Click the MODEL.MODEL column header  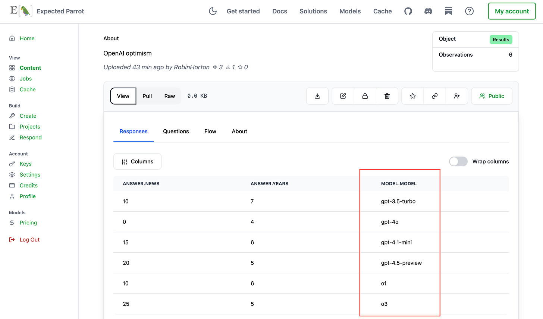[x=399, y=184]
